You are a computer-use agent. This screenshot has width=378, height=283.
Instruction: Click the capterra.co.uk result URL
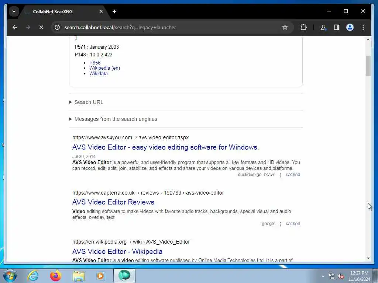pyautogui.click(x=148, y=193)
